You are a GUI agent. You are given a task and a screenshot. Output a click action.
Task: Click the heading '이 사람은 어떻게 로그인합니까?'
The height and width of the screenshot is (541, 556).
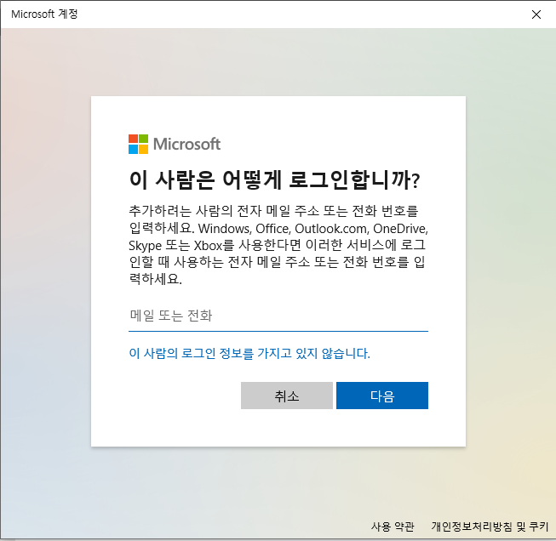(274, 180)
